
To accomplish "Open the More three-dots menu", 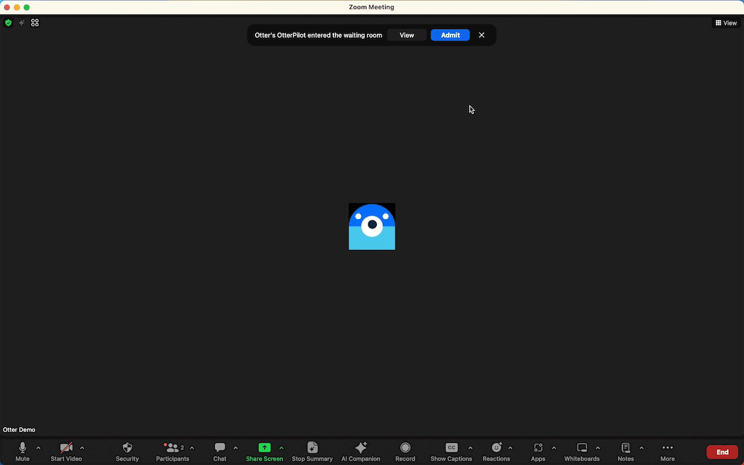I will 668,452.
